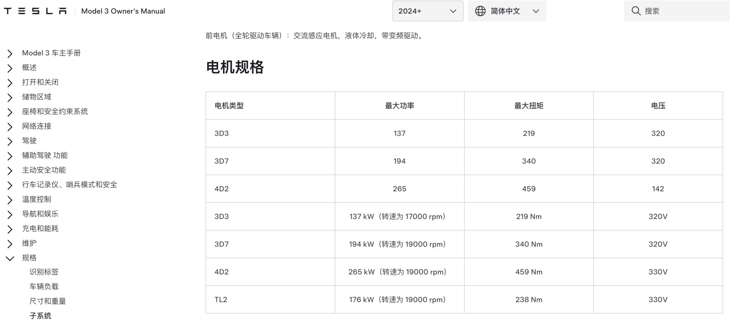Open the 2024+ model year dropdown
This screenshot has width=732, height=323.
click(428, 11)
